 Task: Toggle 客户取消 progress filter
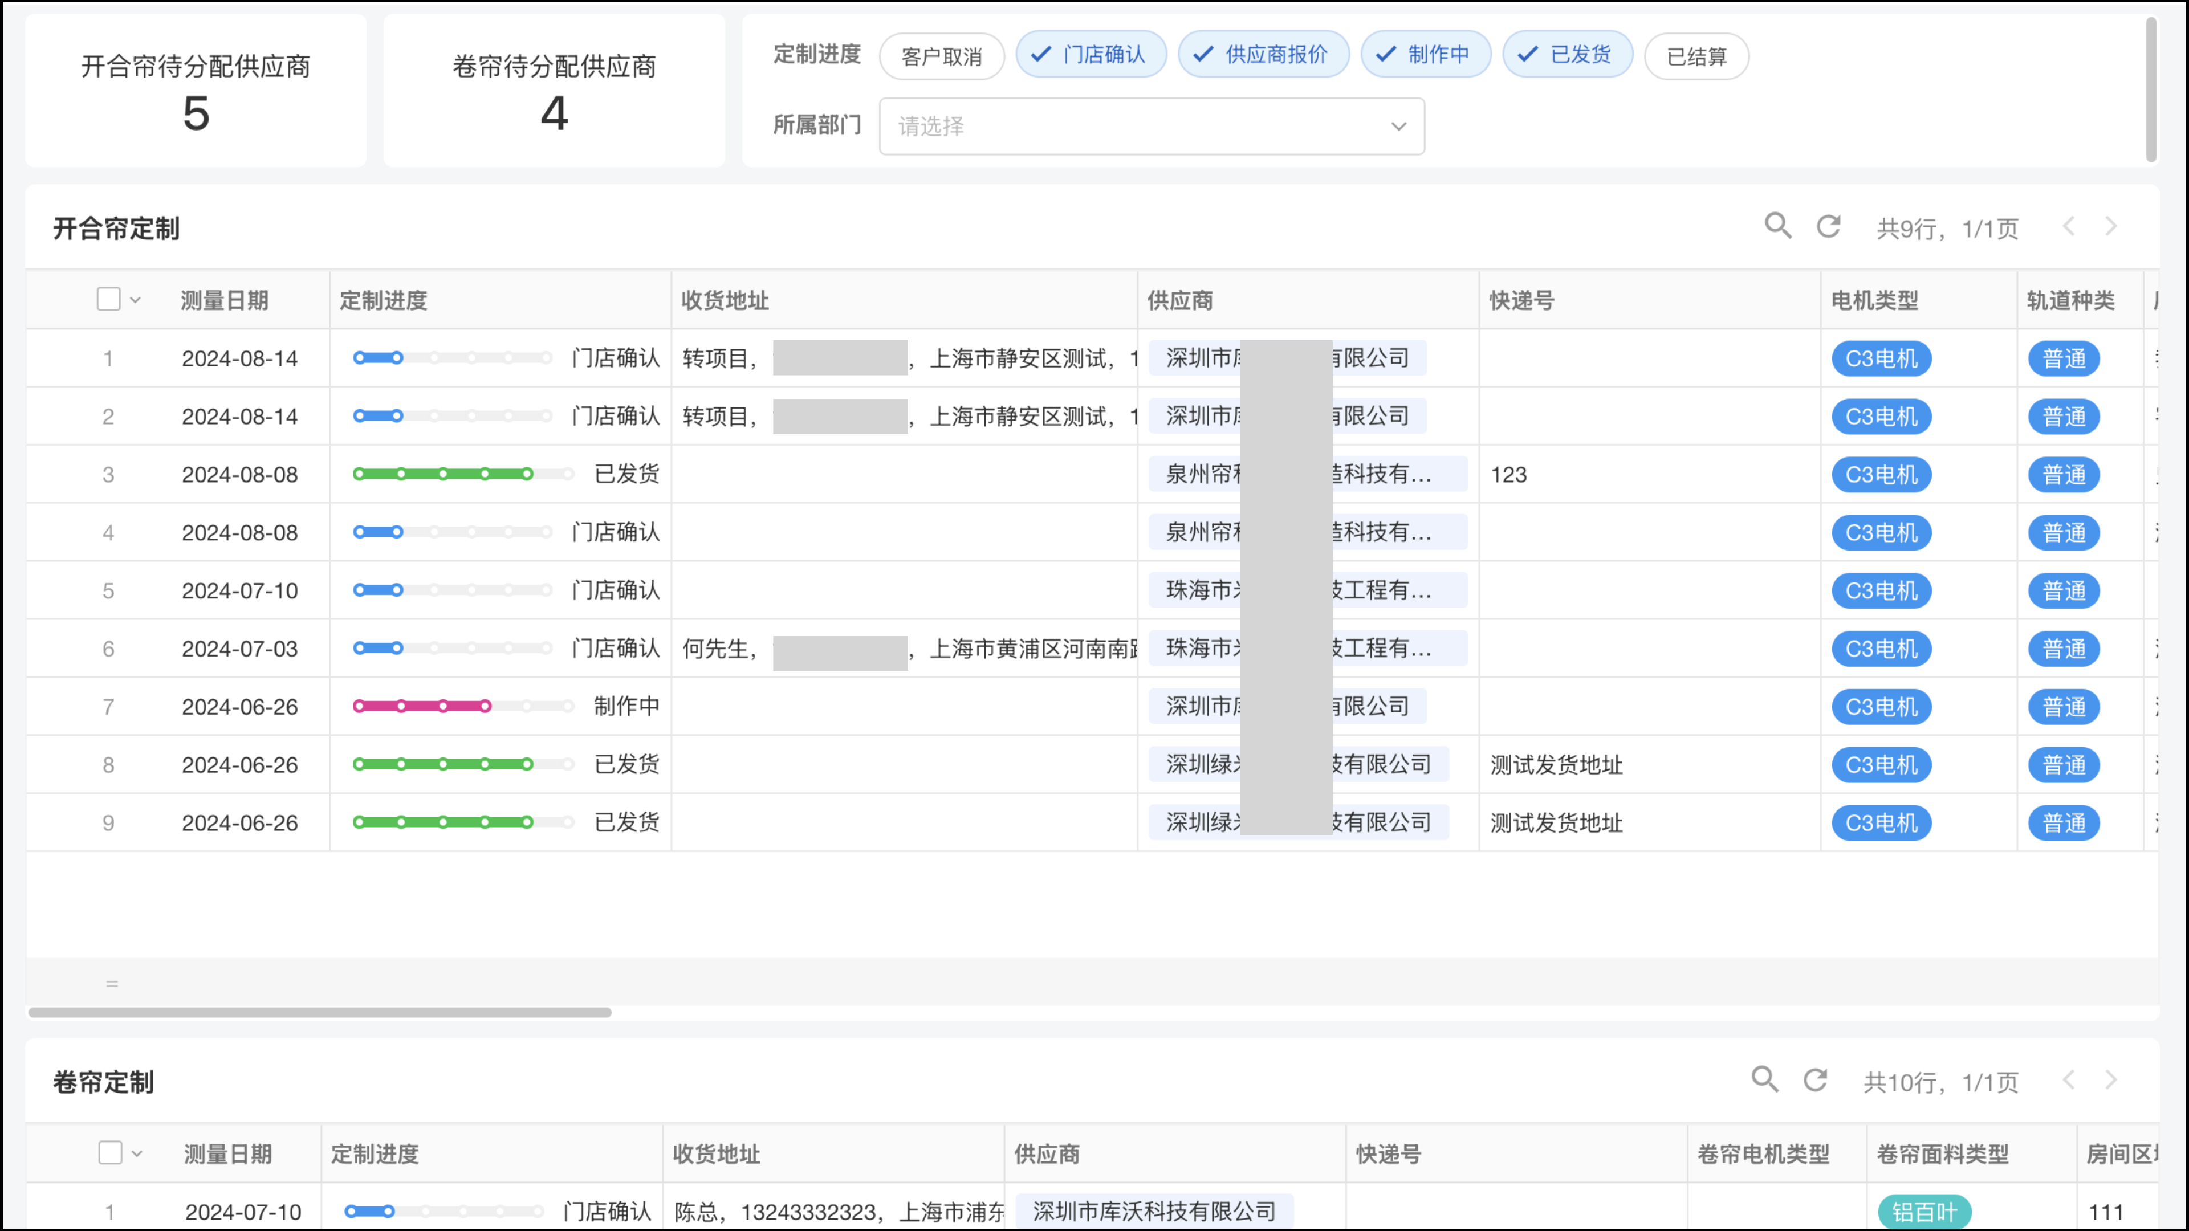coord(942,56)
